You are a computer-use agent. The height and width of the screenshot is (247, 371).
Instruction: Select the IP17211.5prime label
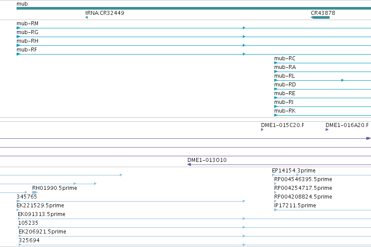tap(295, 206)
